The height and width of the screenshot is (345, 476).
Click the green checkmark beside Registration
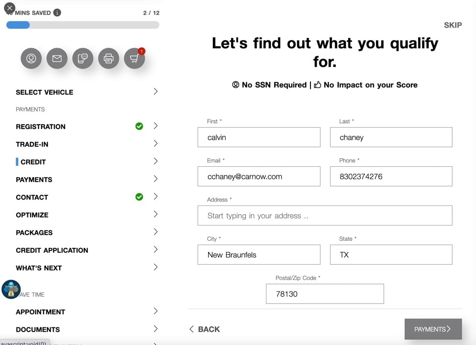click(x=139, y=126)
